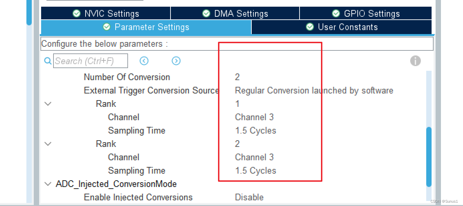Viewport: 463px width, 206px height.
Task: Click the search magnifier icon
Action: [48, 61]
